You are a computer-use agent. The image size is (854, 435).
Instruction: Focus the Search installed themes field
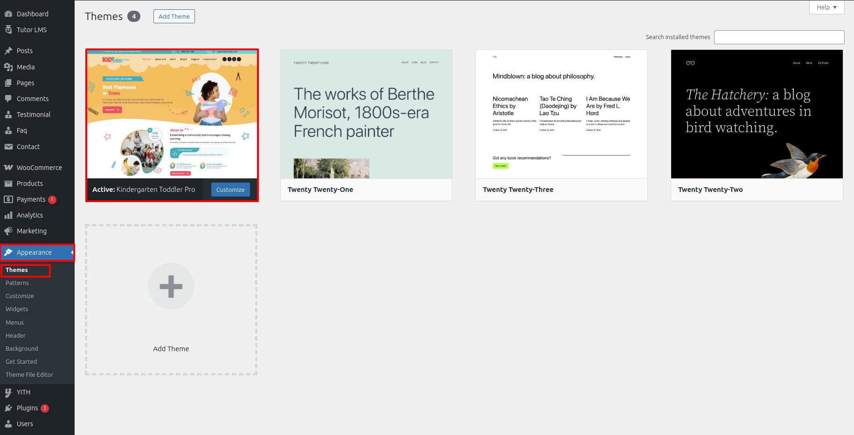point(779,37)
